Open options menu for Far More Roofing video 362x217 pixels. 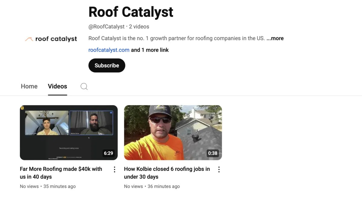[115, 170]
